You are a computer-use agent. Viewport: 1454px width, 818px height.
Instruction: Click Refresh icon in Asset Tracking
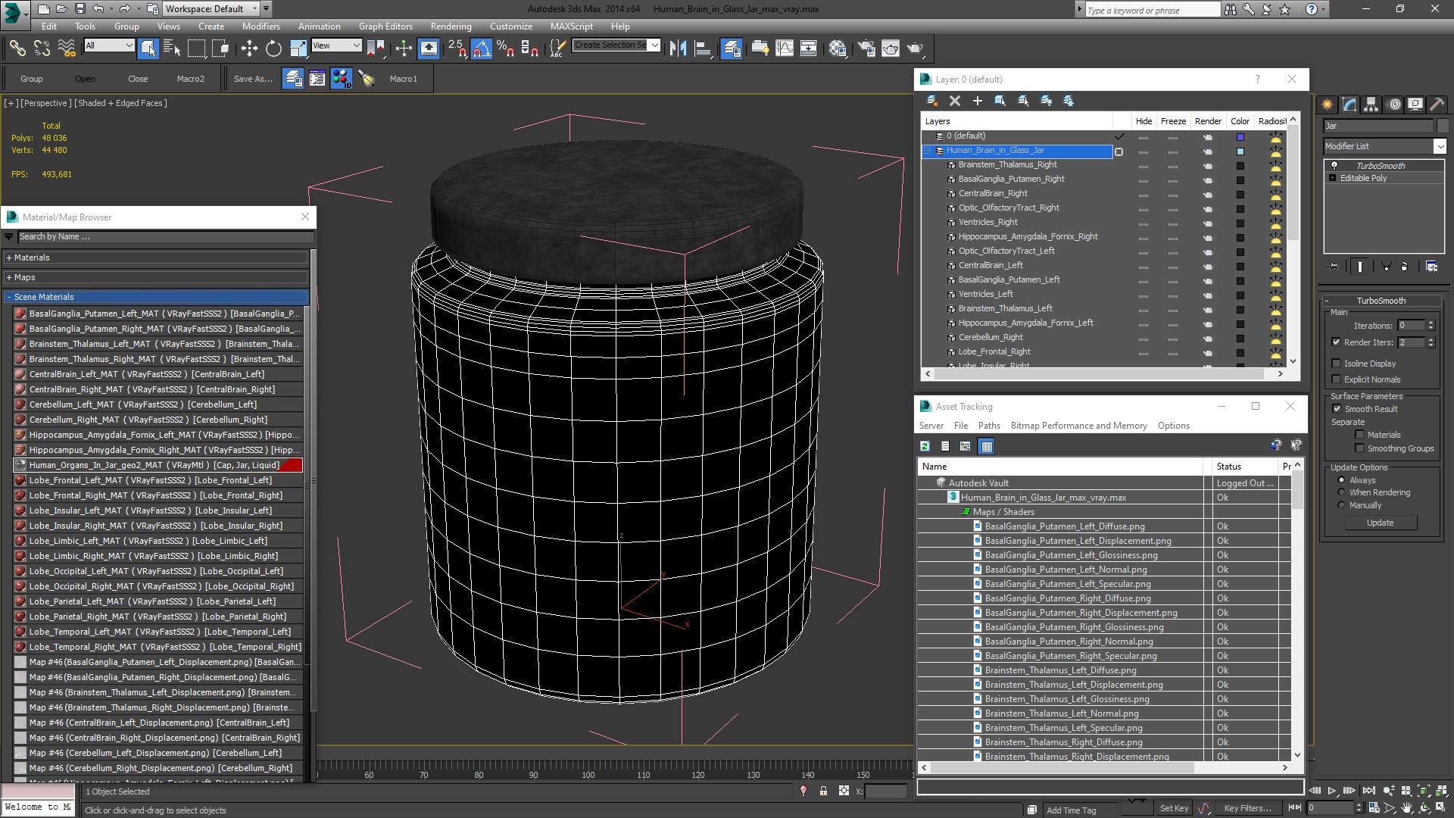pyautogui.click(x=925, y=446)
